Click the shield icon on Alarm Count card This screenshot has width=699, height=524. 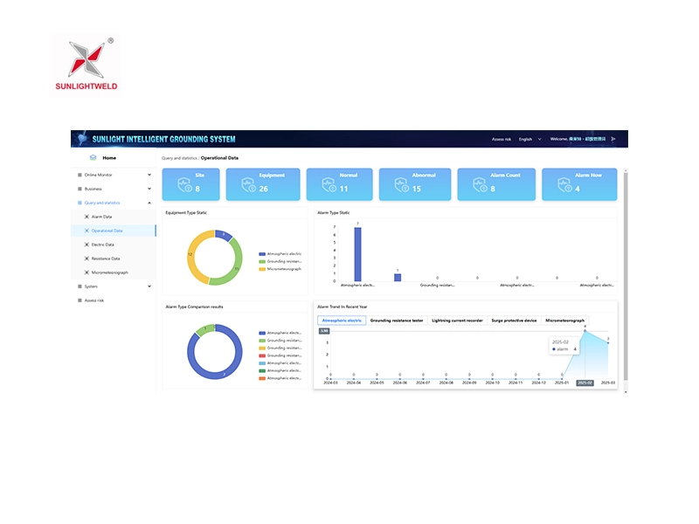click(x=480, y=184)
